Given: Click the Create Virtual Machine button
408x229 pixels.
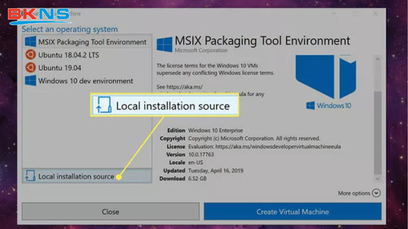Looking at the screenshot, I should coord(292,212).
